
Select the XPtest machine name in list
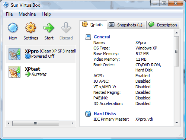[x=32, y=69]
